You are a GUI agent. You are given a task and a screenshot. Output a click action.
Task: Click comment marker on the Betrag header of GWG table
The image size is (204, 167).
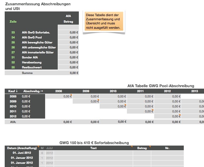[150, 146]
